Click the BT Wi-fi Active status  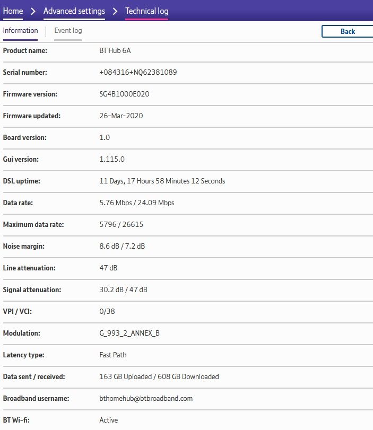point(108,420)
